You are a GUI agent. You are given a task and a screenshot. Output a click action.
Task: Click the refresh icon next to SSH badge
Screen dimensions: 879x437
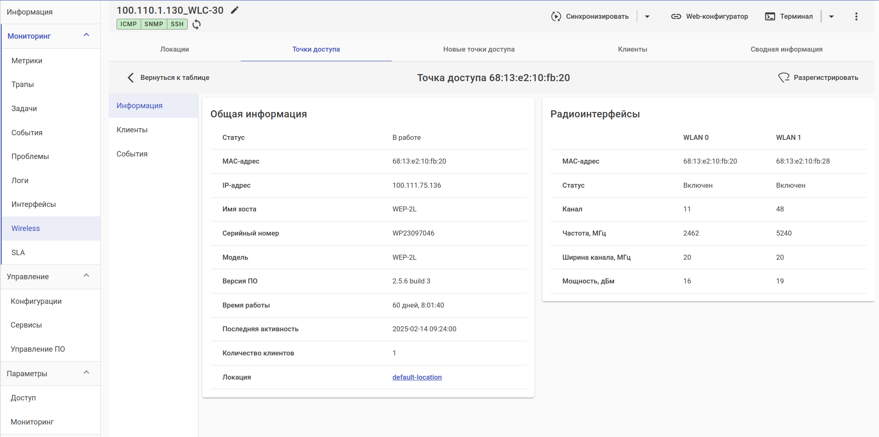click(196, 24)
